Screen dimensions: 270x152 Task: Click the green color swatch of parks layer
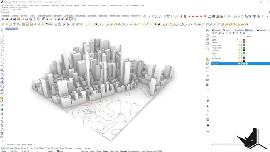(x=244, y=53)
